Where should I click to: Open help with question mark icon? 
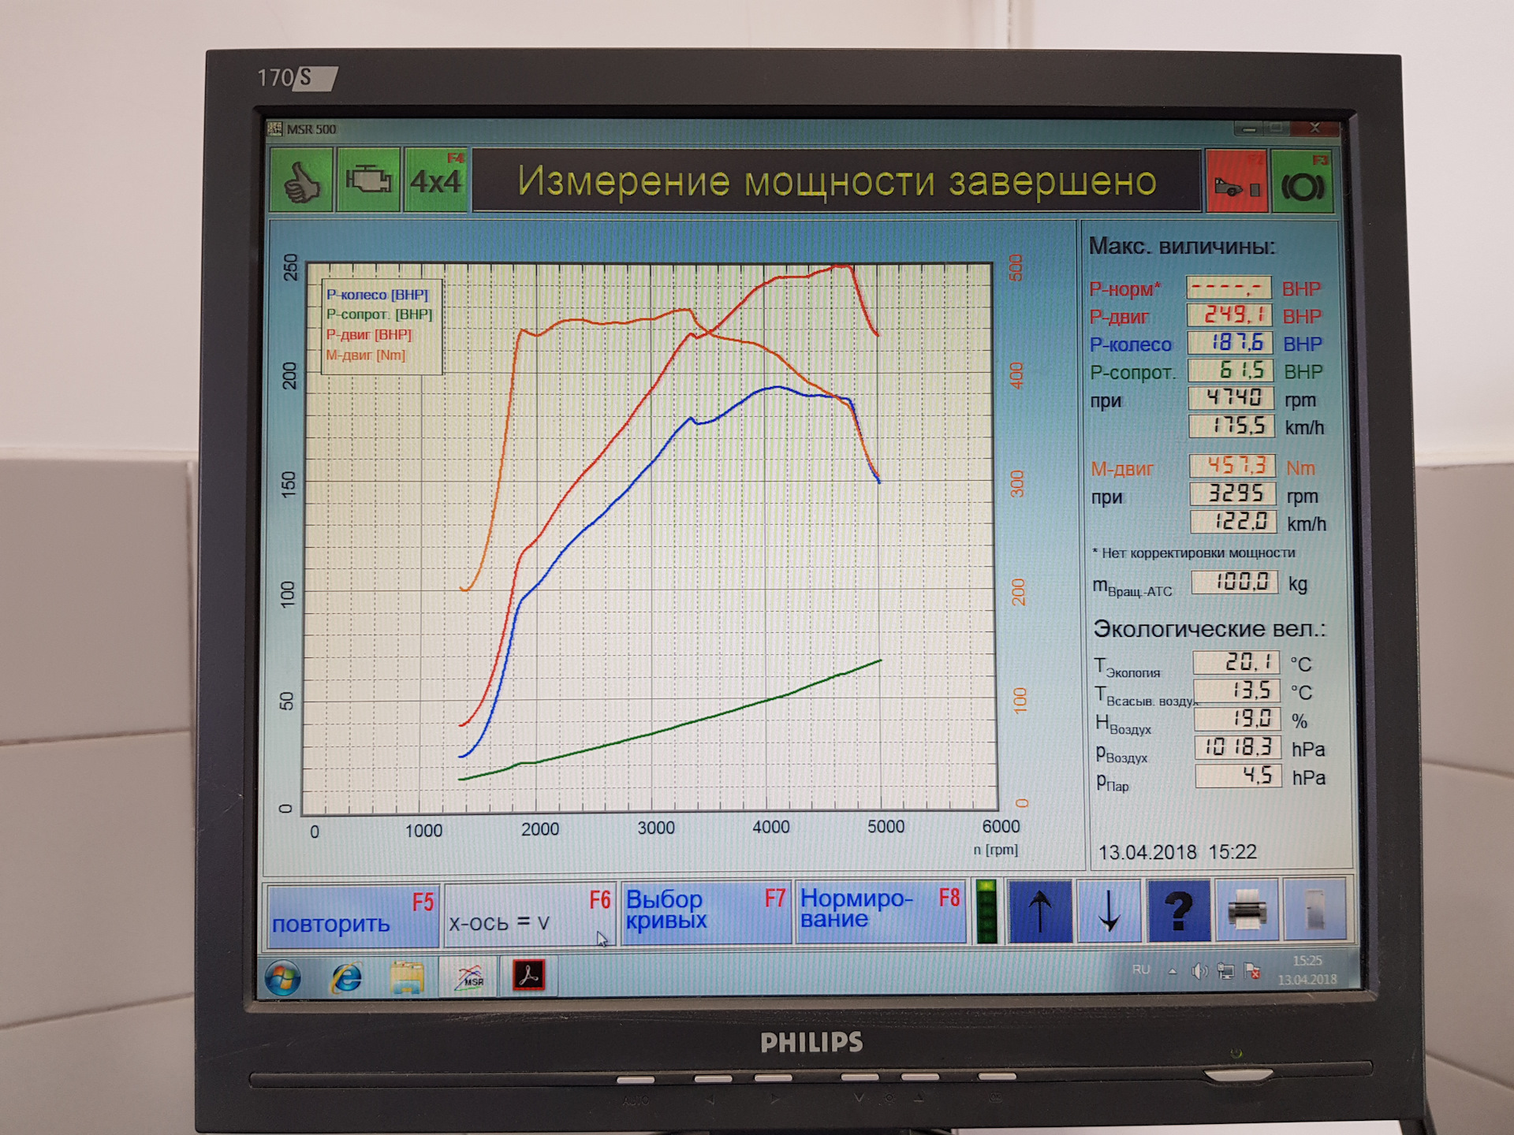click(x=1178, y=912)
